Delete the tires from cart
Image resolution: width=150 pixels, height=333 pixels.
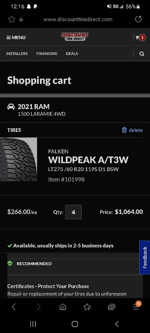coord(132,130)
